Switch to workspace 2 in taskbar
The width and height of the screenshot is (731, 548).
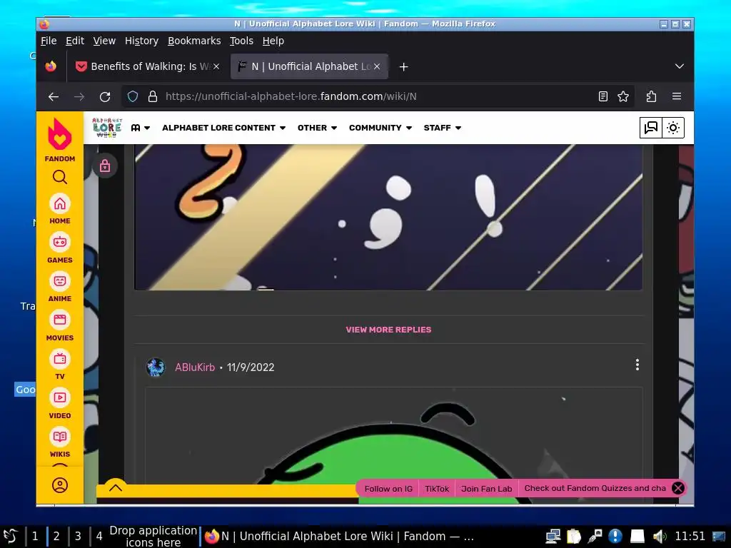(x=56, y=536)
